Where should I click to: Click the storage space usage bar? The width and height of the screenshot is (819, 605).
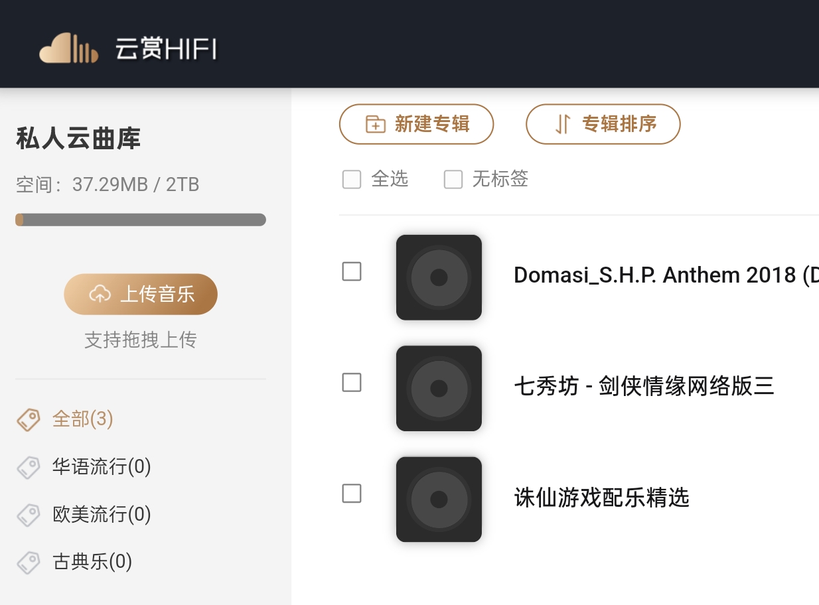141,220
